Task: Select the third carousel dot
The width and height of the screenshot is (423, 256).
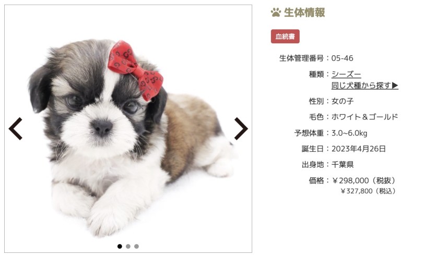Action: (x=136, y=246)
